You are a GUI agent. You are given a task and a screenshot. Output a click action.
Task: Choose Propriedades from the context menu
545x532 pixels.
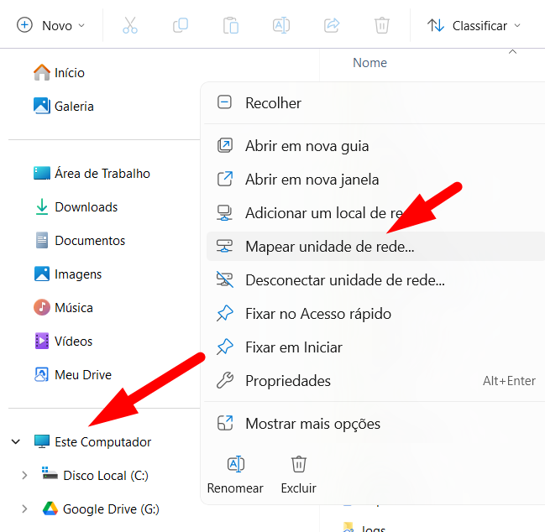click(288, 381)
